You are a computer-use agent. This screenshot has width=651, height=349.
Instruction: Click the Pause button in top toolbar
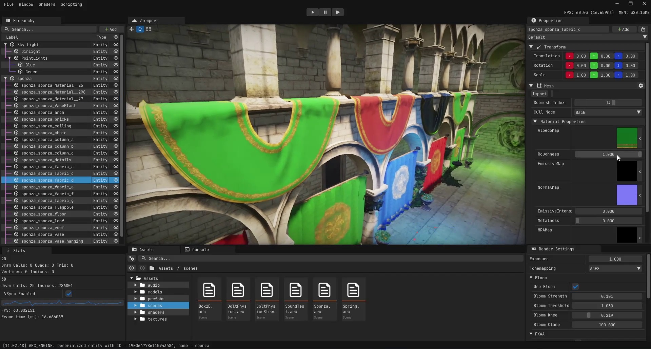[325, 12]
